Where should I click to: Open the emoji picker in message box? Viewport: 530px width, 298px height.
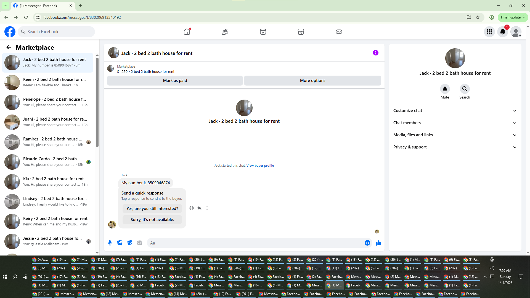pos(367,243)
